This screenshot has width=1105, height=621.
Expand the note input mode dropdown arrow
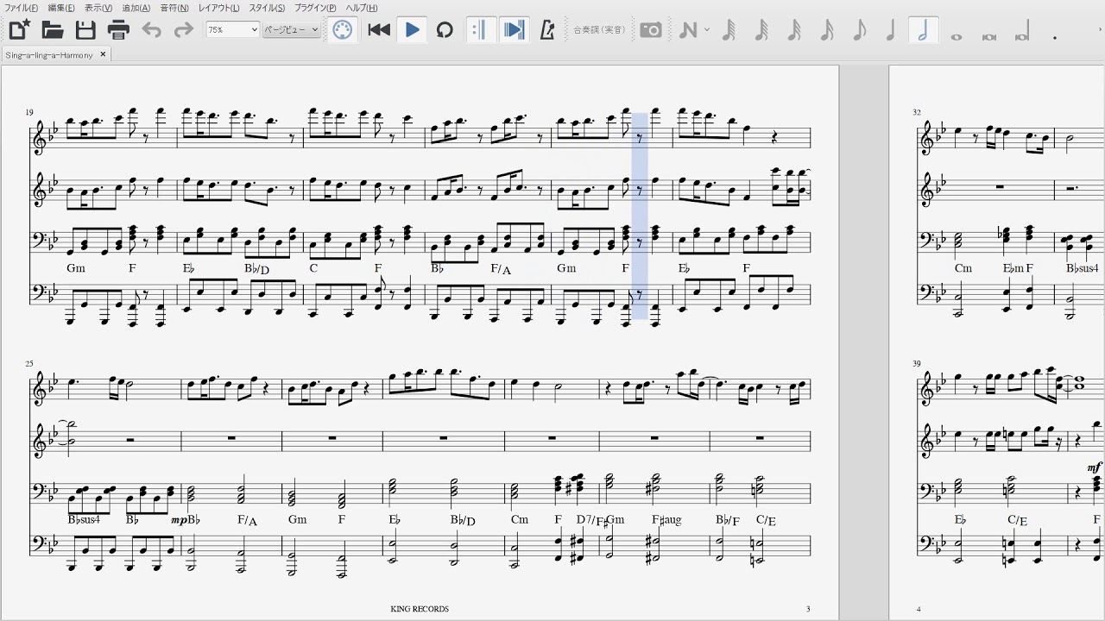pyautogui.click(x=707, y=30)
